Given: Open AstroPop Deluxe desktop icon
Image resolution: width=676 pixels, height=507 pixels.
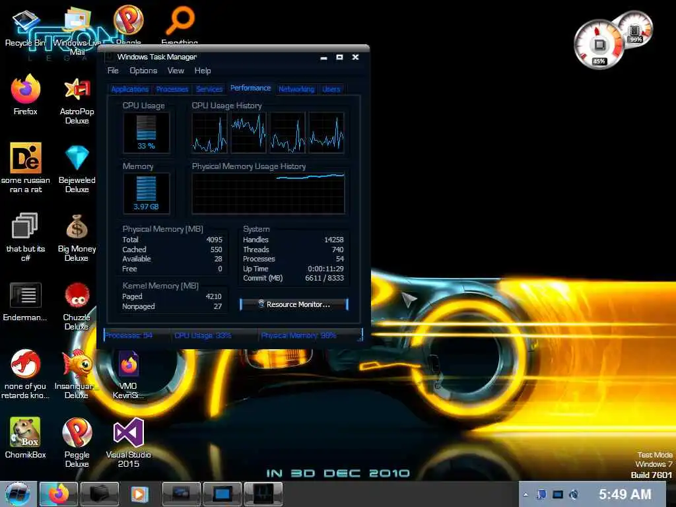Looking at the screenshot, I should coord(77,100).
